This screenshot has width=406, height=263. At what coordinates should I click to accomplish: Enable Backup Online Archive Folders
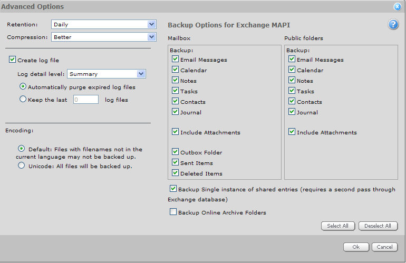[x=173, y=212]
